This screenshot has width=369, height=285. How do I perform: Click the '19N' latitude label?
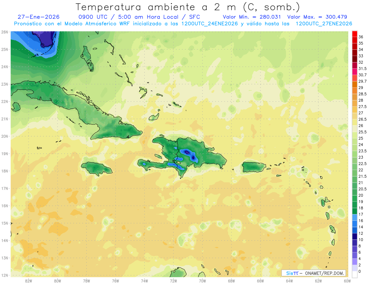[x=4, y=153]
